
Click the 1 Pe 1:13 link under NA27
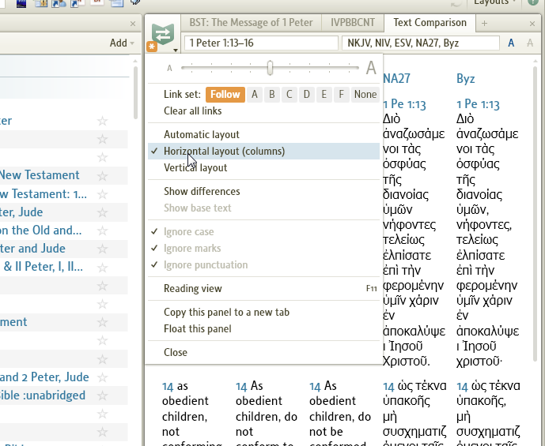click(x=404, y=104)
